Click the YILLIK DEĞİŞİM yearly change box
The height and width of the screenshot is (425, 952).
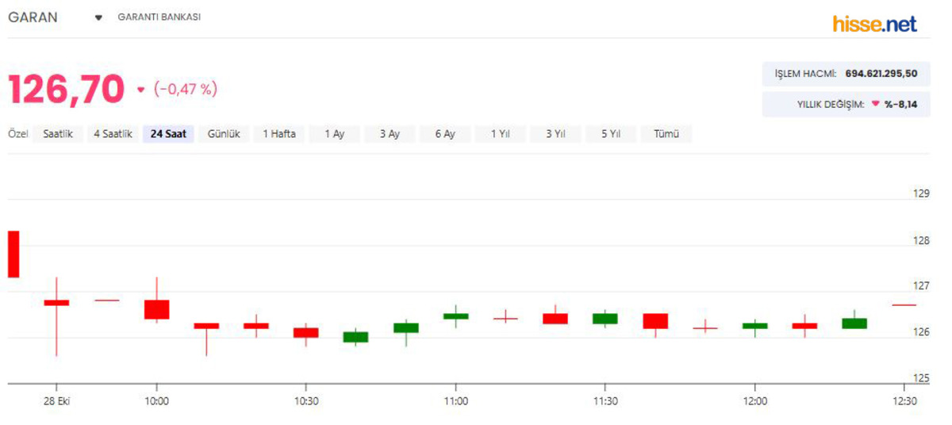pyautogui.click(x=846, y=104)
